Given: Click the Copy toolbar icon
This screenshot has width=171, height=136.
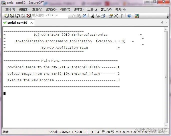Looking at the screenshot, I should (x=73, y=16).
